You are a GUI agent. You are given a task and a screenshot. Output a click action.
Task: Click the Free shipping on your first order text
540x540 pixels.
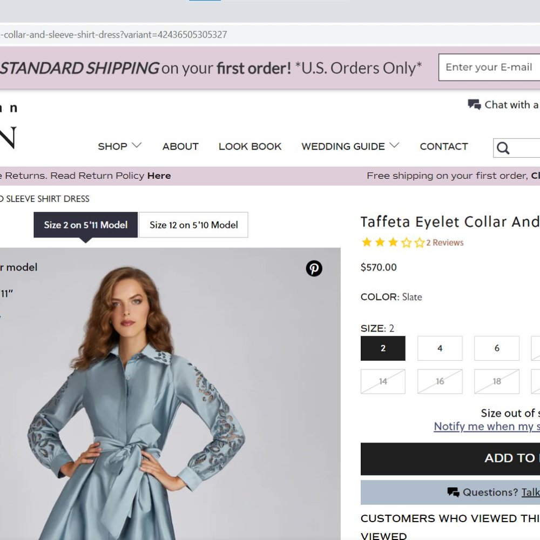coord(447,175)
